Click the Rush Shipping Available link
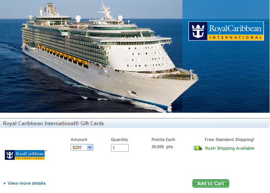Image resolution: width=270 pixels, height=193 pixels. coord(230,148)
